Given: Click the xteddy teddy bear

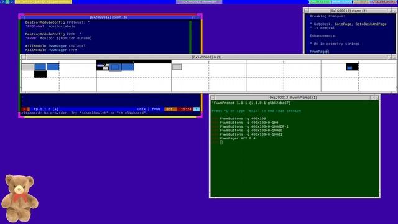Looking at the screenshot, I should [x=20, y=198].
